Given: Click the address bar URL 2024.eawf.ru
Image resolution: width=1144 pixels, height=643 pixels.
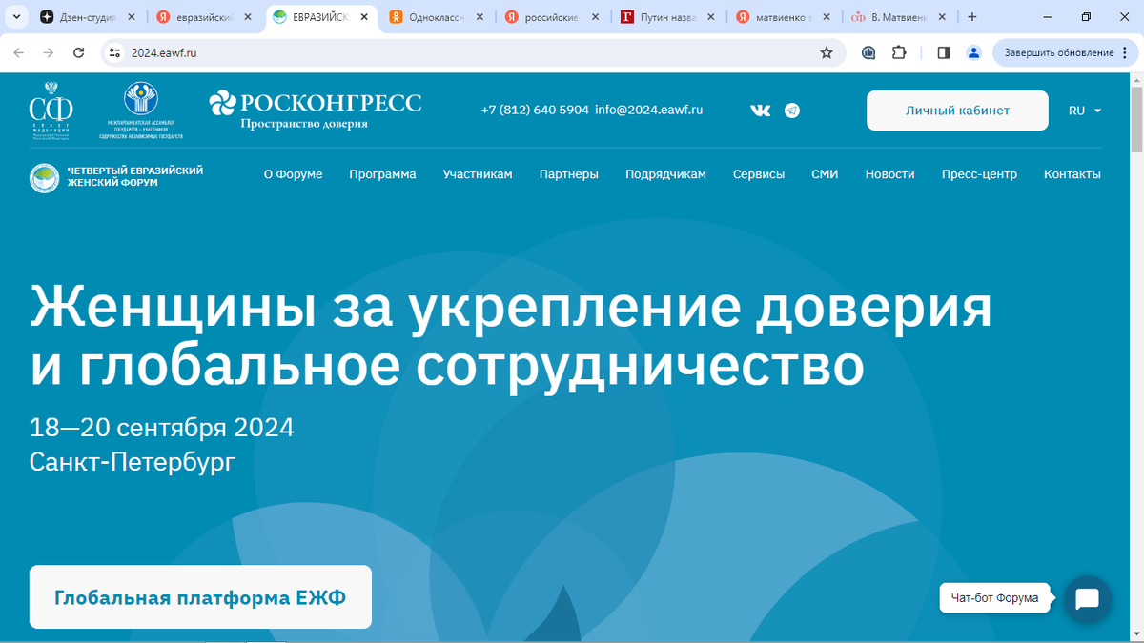Looking at the screenshot, I should click(164, 52).
